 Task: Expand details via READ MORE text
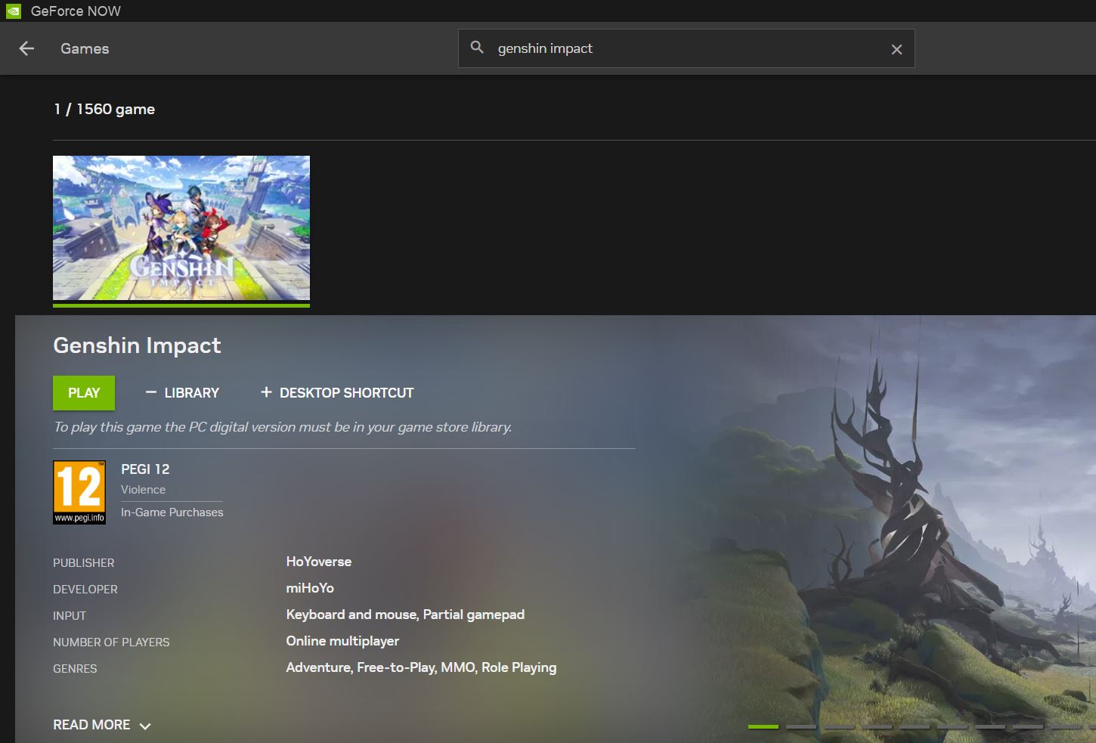pos(91,725)
